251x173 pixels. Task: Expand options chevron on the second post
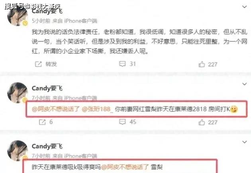[245, 84]
